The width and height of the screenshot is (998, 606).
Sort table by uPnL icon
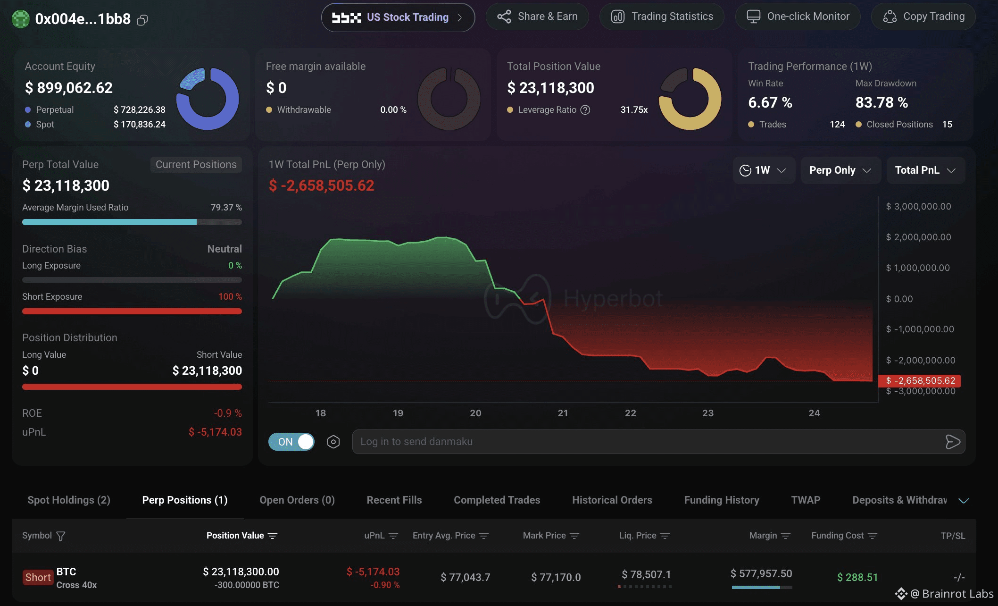point(393,536)
